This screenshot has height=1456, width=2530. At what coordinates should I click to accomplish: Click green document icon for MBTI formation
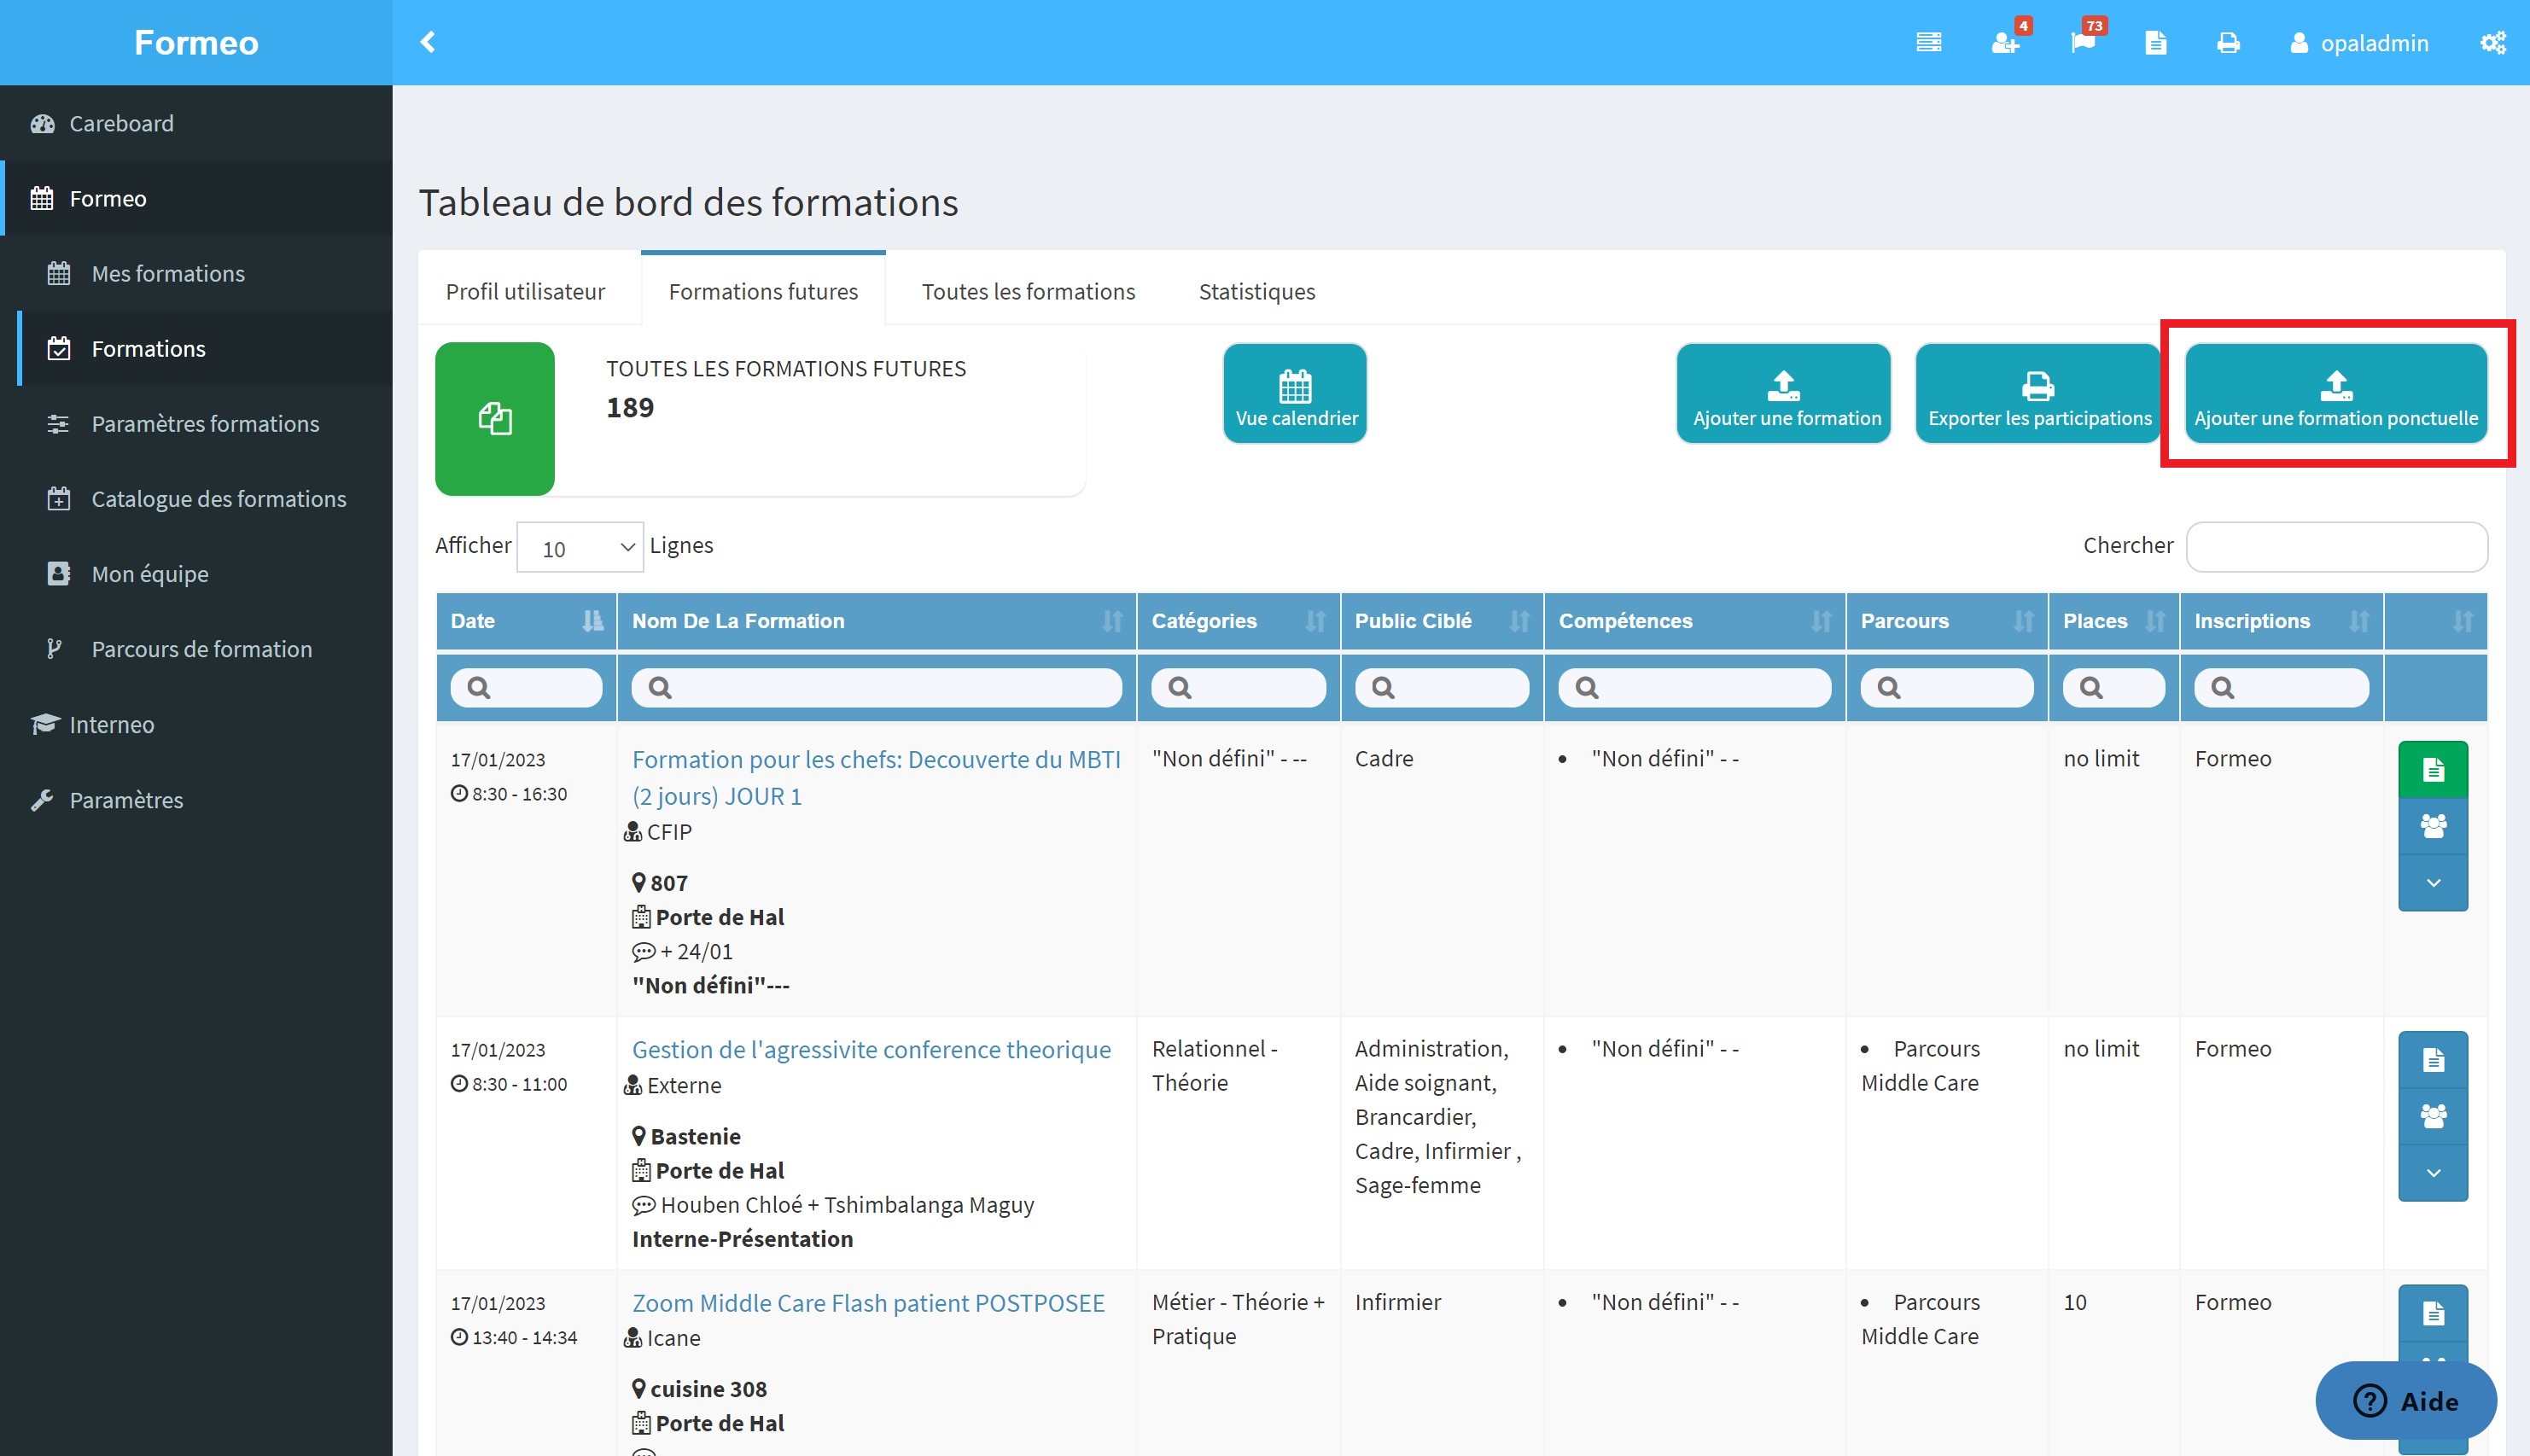pos(2433,769)
